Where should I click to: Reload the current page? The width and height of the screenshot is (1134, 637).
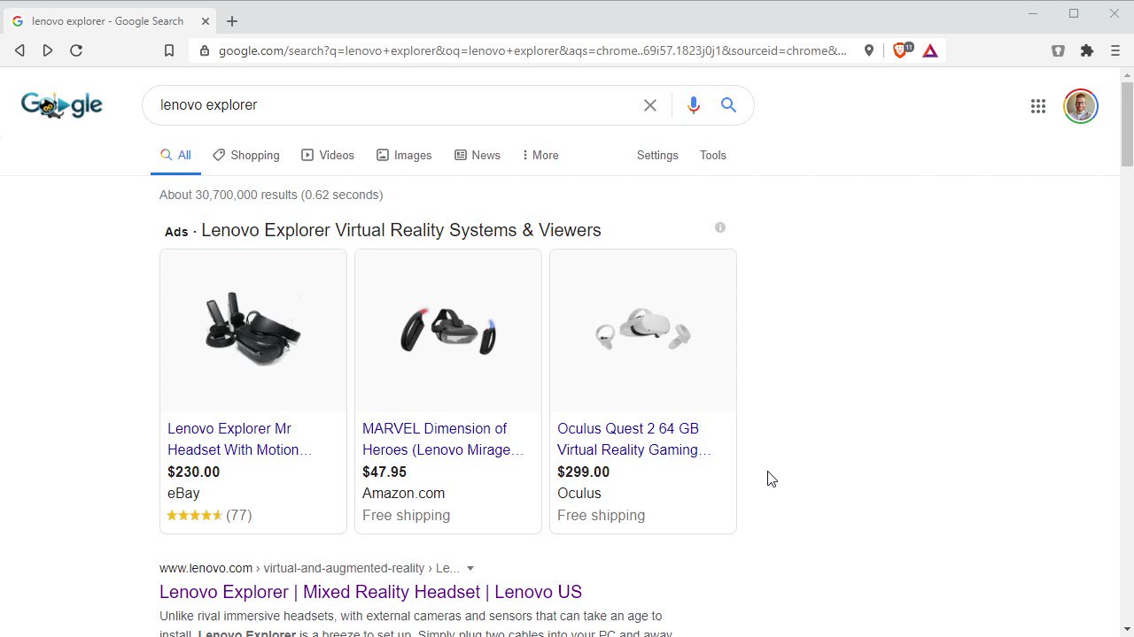(76, 50)
